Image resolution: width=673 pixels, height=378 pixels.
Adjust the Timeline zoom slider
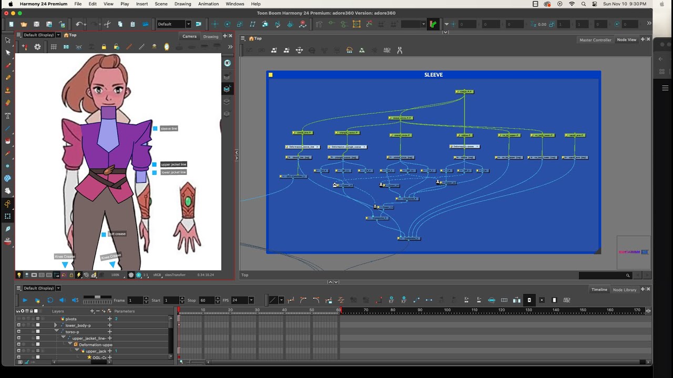pos(189,362)
